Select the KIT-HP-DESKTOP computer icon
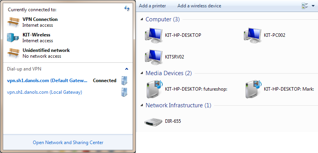Viewport: 318px width, 153px height. tap(153, 36)
